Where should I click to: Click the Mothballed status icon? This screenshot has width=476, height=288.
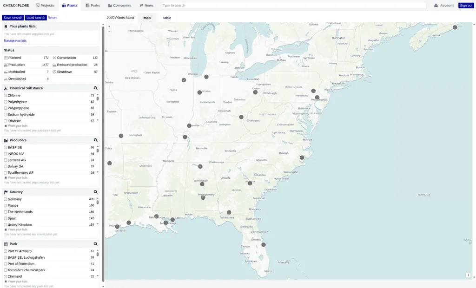click(6, 72)
